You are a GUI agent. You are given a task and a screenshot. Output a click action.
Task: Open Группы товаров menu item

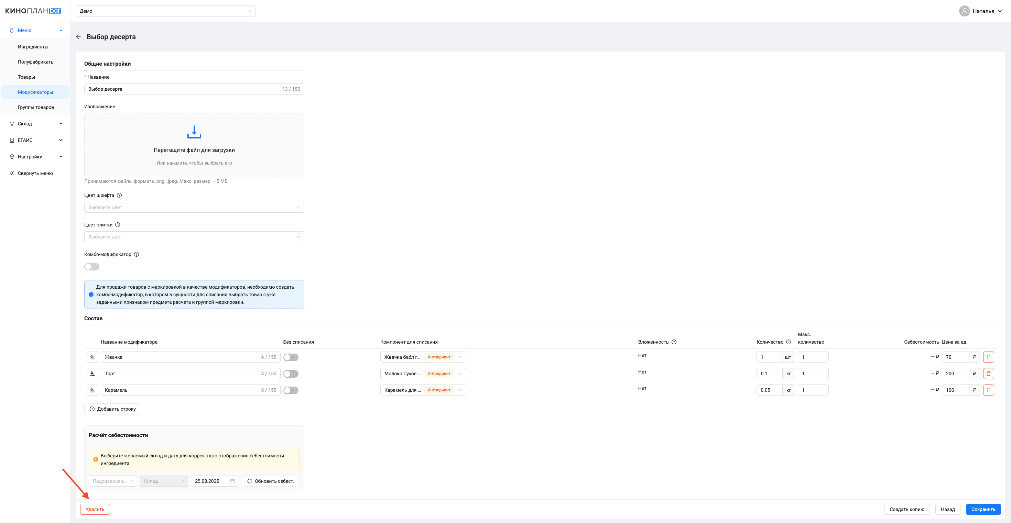point(36,108)
